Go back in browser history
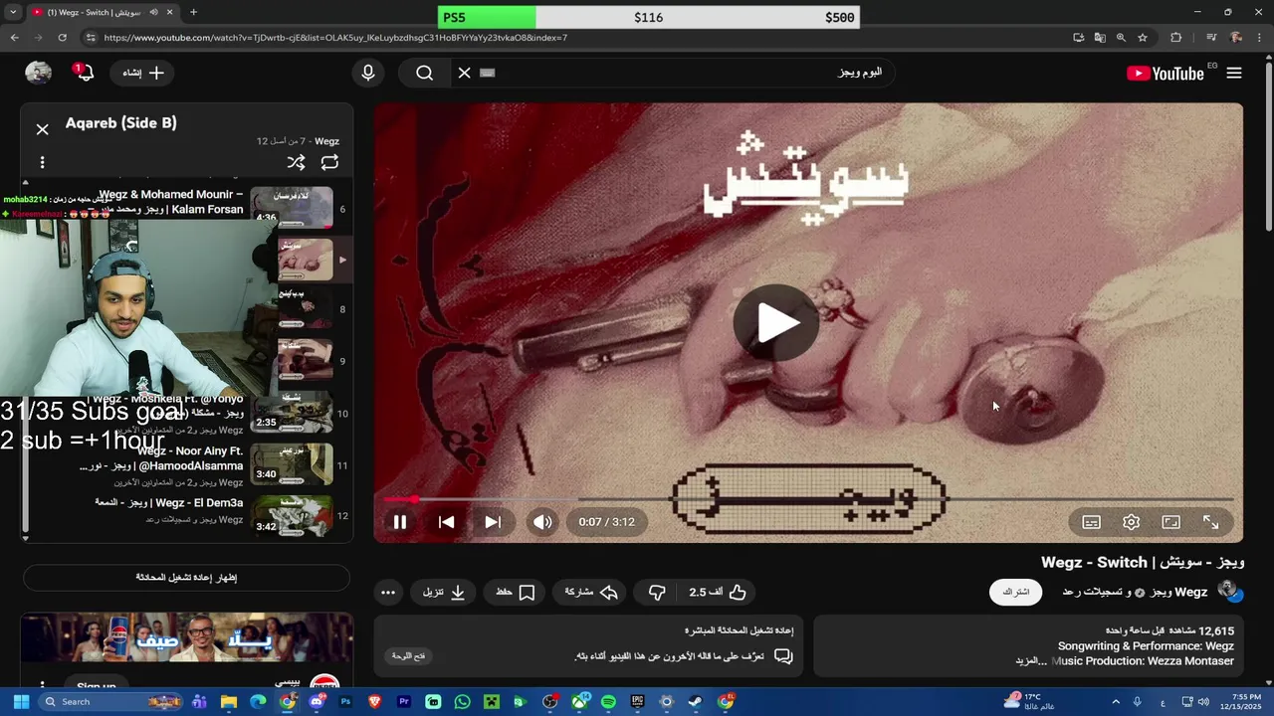This screenshot has height=716, width=1274. 14,38
